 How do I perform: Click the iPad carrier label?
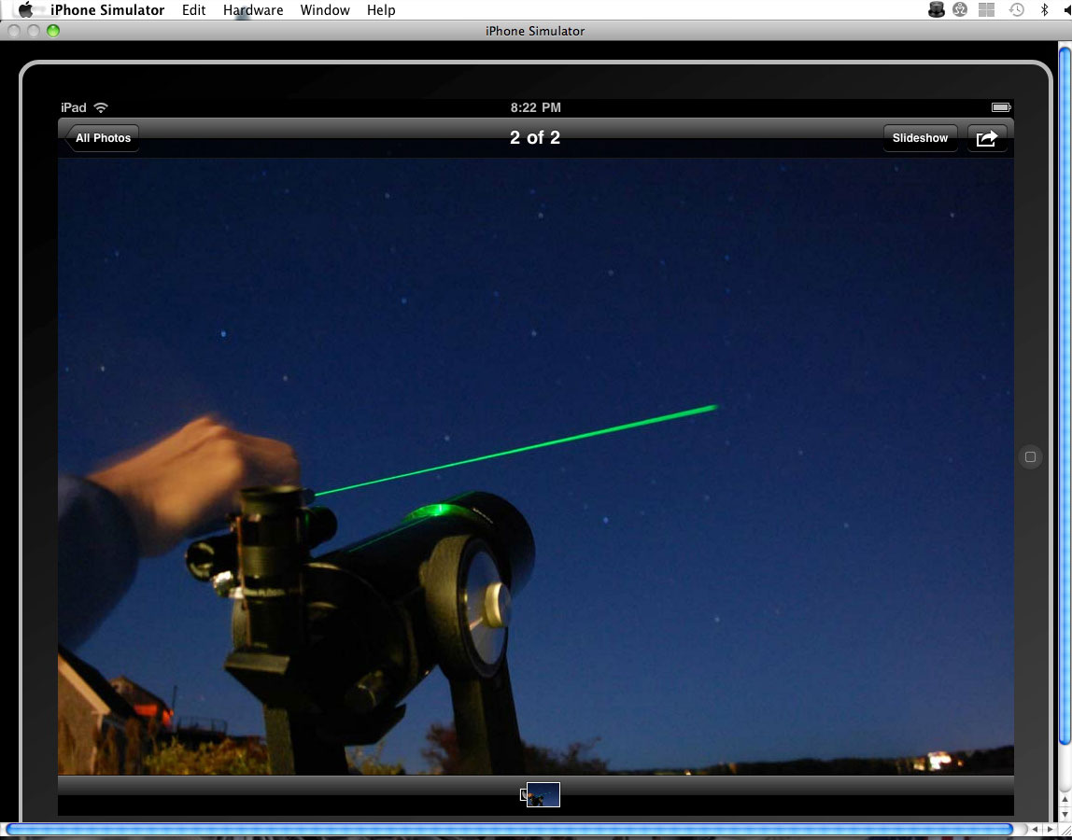coord(74,107)
